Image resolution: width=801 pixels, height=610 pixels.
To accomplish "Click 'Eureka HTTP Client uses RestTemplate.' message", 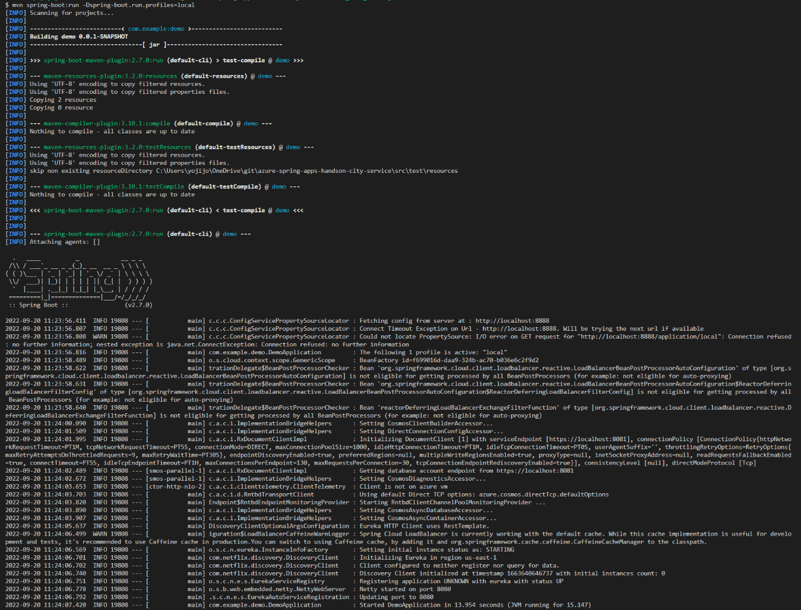I will coord(424,526).
